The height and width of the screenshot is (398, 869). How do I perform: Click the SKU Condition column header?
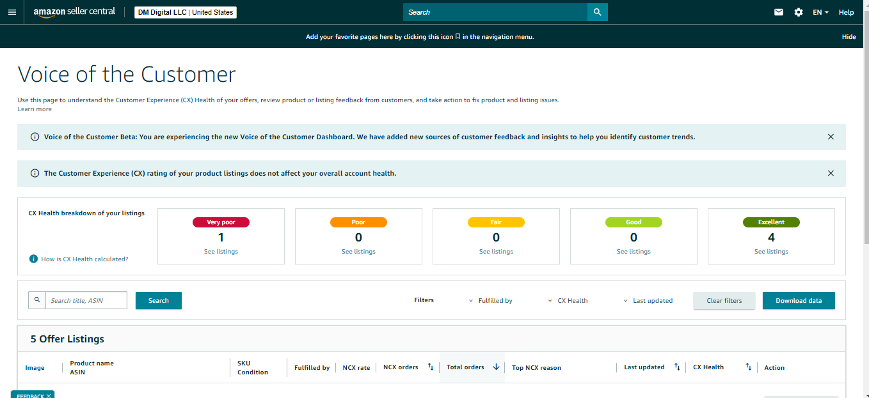(x=253, y=367)
